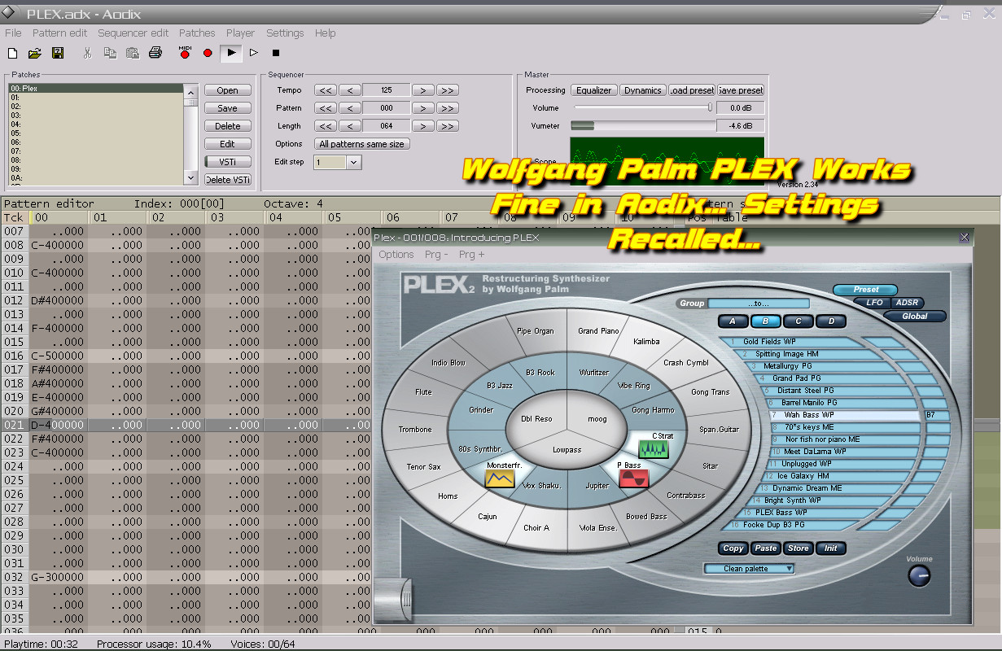The width and height of the screenshot is (1002, 651).
Task: Click the Delete VSTi button
Action: [228, 180]
